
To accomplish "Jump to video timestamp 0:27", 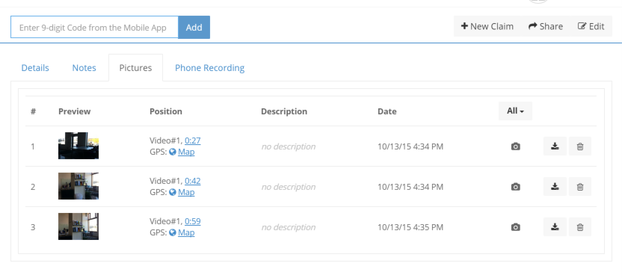I will 193,140.
